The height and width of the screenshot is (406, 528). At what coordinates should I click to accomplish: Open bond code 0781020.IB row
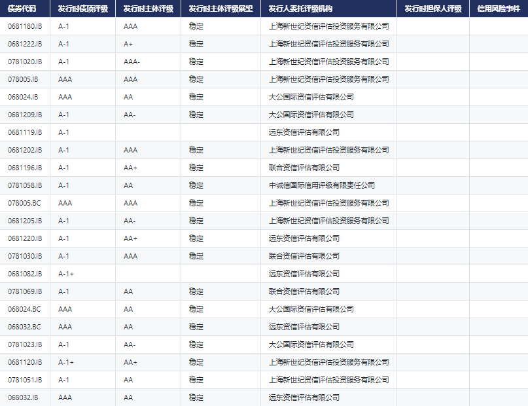[25, 62]
